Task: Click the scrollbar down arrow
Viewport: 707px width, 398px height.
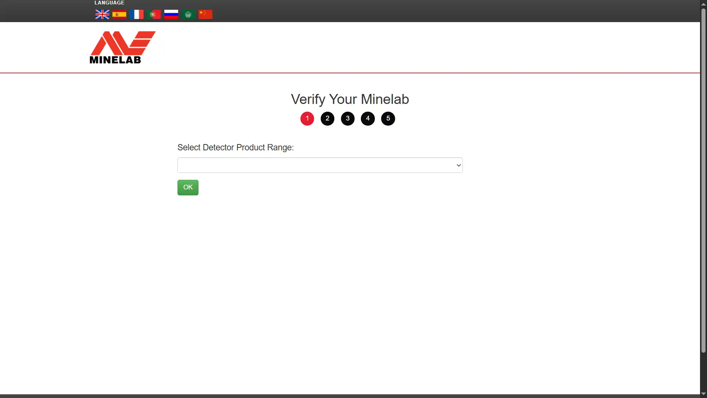Action: (703, 394)
